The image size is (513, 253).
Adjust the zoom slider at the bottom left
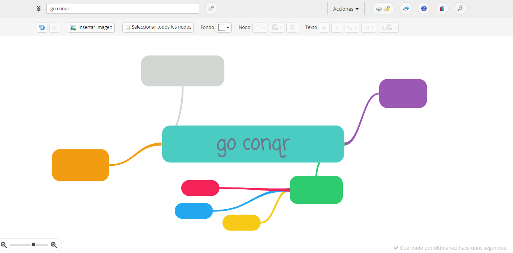(x=33, y=244)
